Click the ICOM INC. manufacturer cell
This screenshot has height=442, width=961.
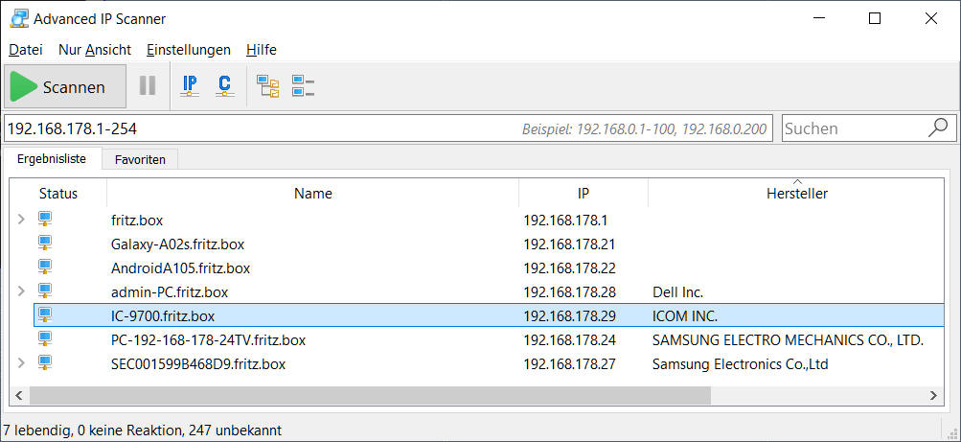point(685,315)
